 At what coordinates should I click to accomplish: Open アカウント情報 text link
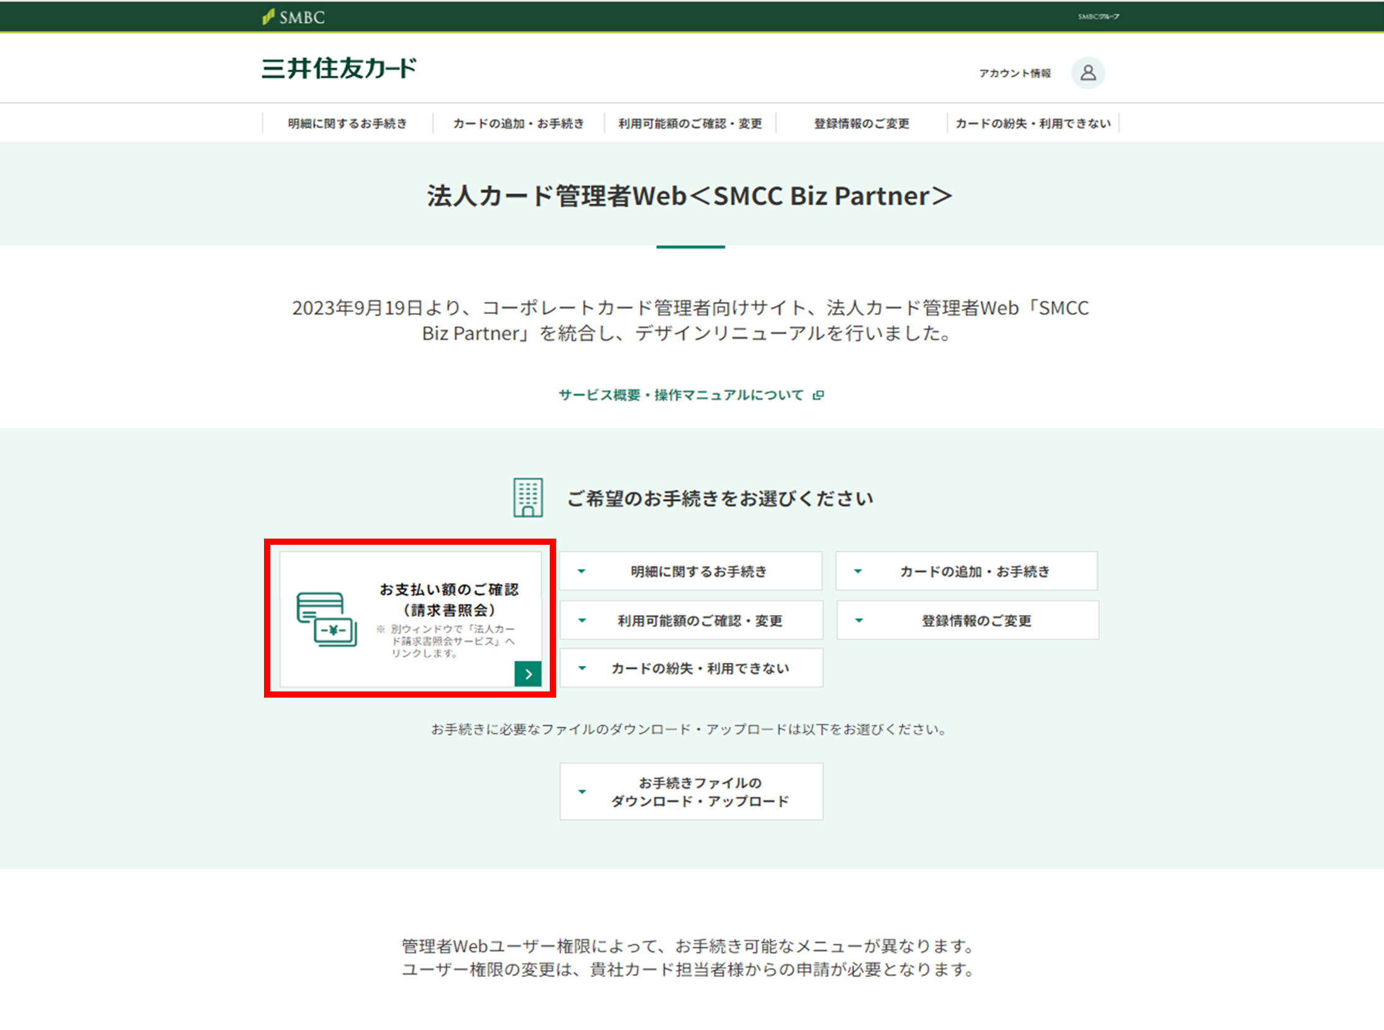(1014, 73)
